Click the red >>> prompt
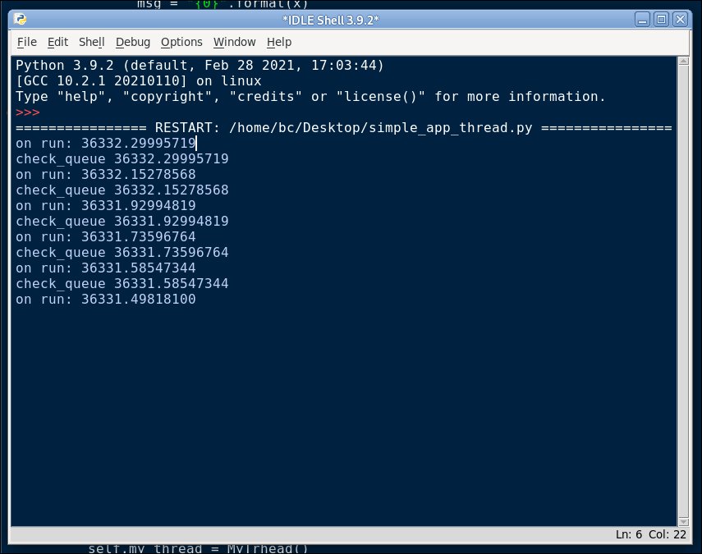Viewport: 702px width, 554px height. pyautogui.click(x=28, y=112)
